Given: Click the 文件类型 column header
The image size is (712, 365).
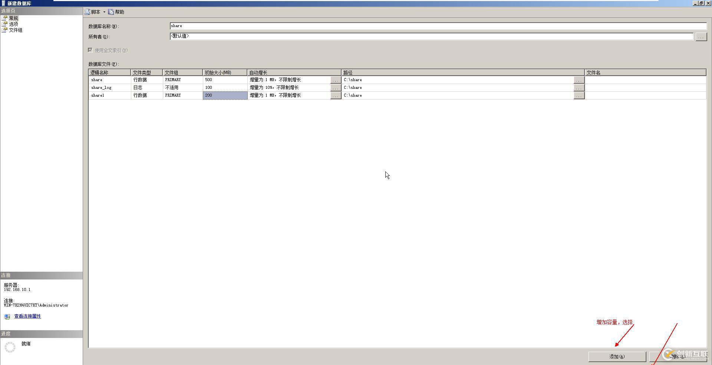Looking at the screenshot, I should pos(147,73).
